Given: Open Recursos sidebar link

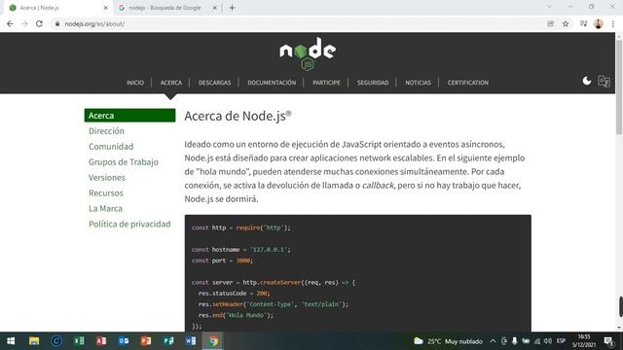Looking at the screenshot, I should [106, 192].
